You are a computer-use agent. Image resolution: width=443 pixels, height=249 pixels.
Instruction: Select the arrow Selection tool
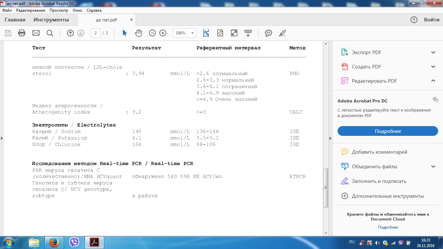click(125, 33)
